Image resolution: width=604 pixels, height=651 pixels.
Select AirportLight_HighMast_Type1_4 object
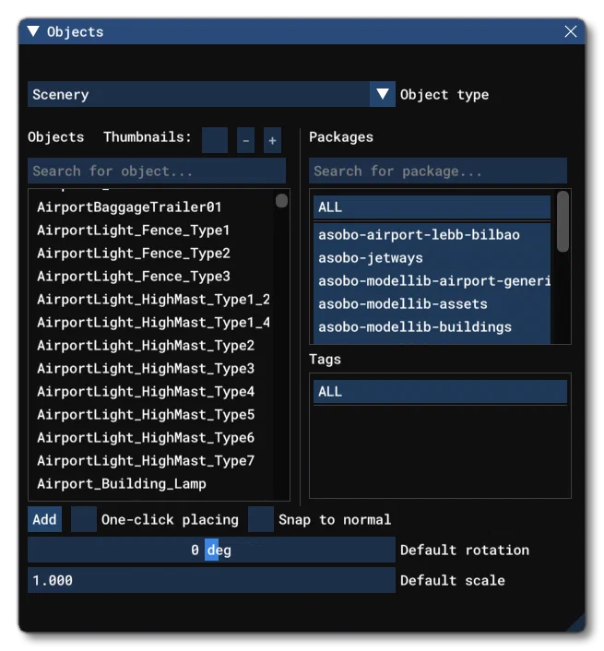[x=153, y=322]
